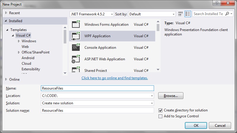Select the Extensibility template category

pyautogui.click(x=31, y=69)
